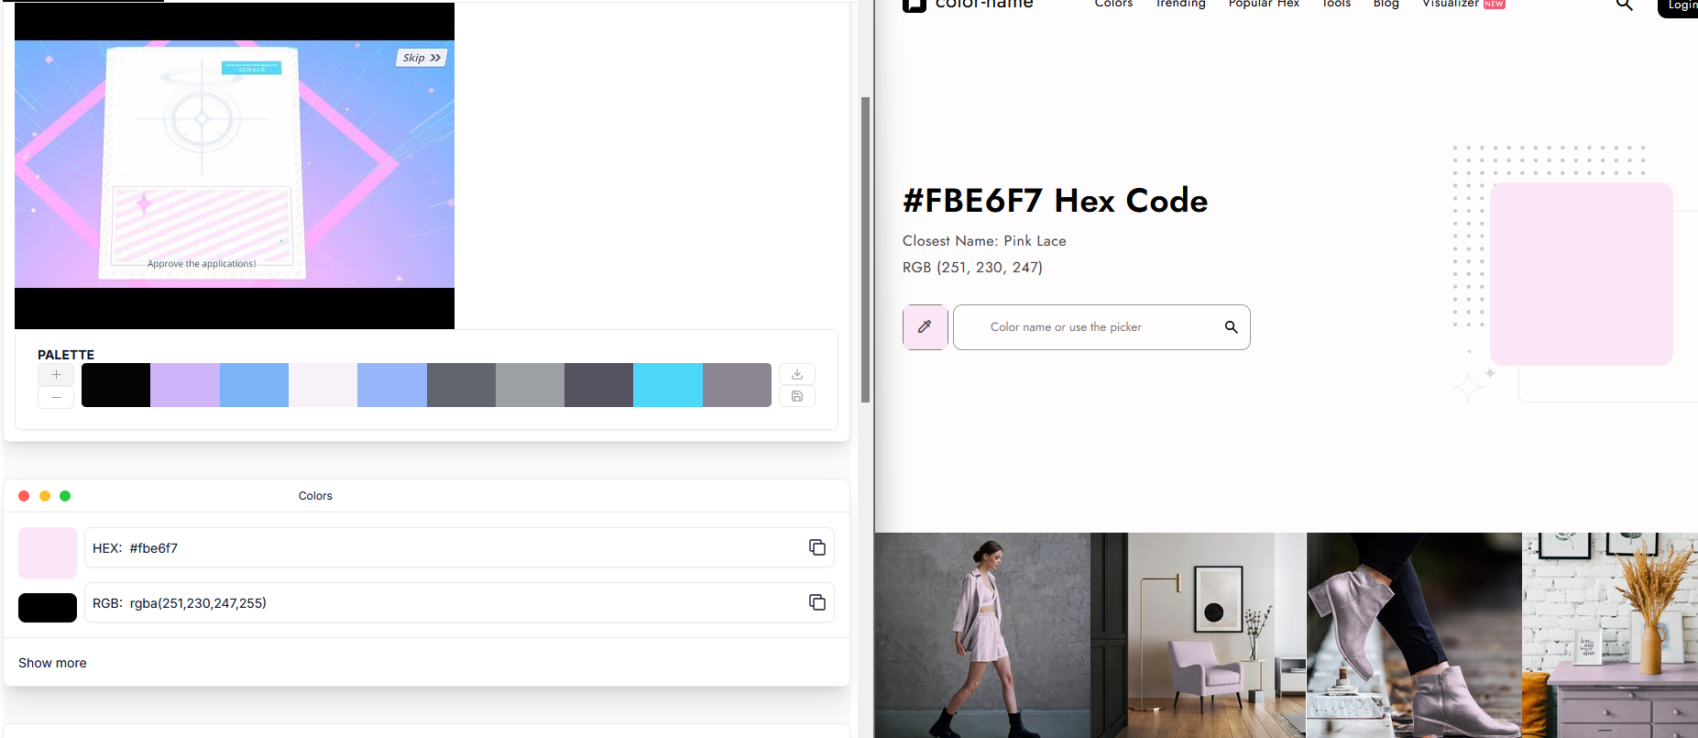
Task: Click the color-name logo icon
Action: click(x=914, y=5)
